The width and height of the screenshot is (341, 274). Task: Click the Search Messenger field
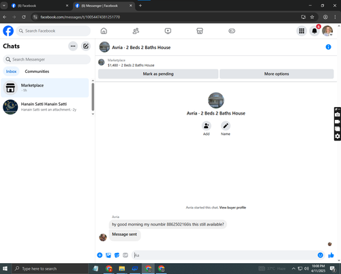click(46, 59)
